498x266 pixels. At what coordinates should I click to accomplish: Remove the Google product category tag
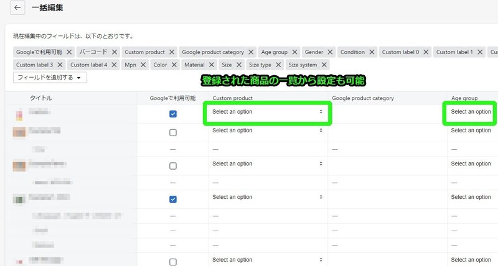(x=251, y=52)
